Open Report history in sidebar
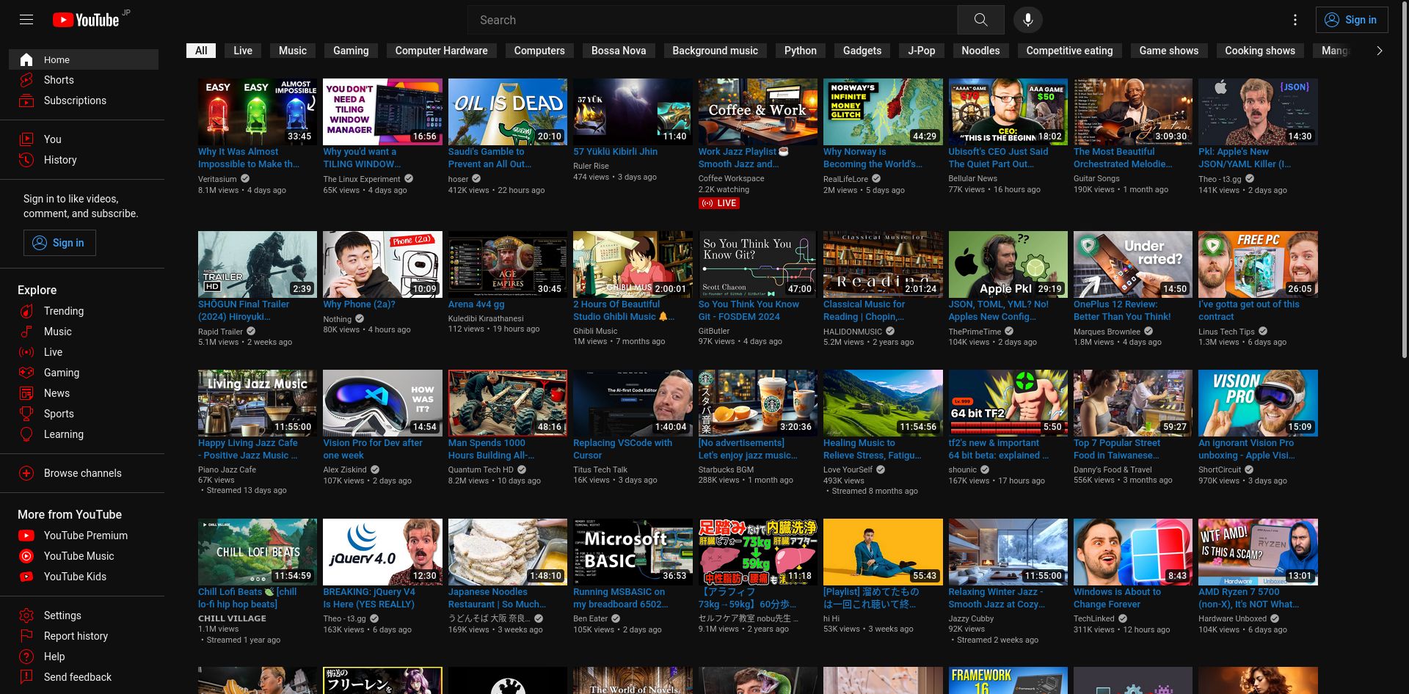The width and height of the screenshot is (1409, 694). [x=84, y=636]
